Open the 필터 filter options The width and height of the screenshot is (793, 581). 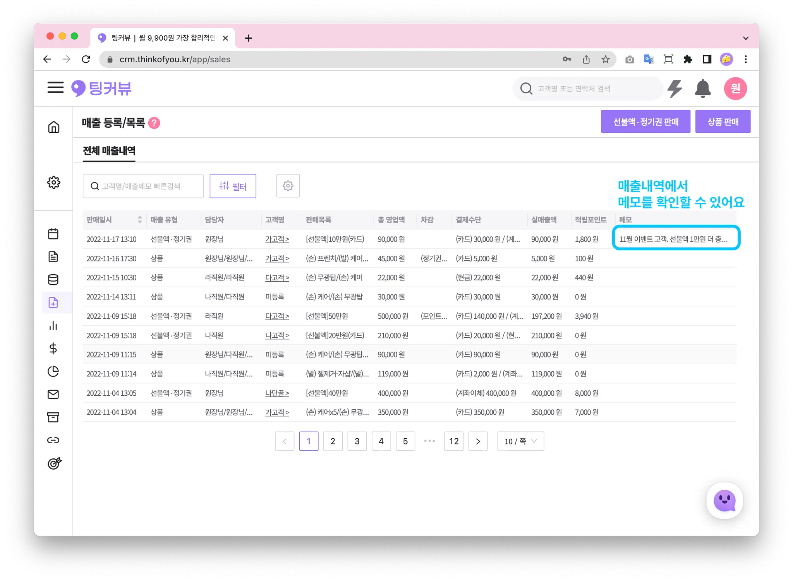click(233, 186)
